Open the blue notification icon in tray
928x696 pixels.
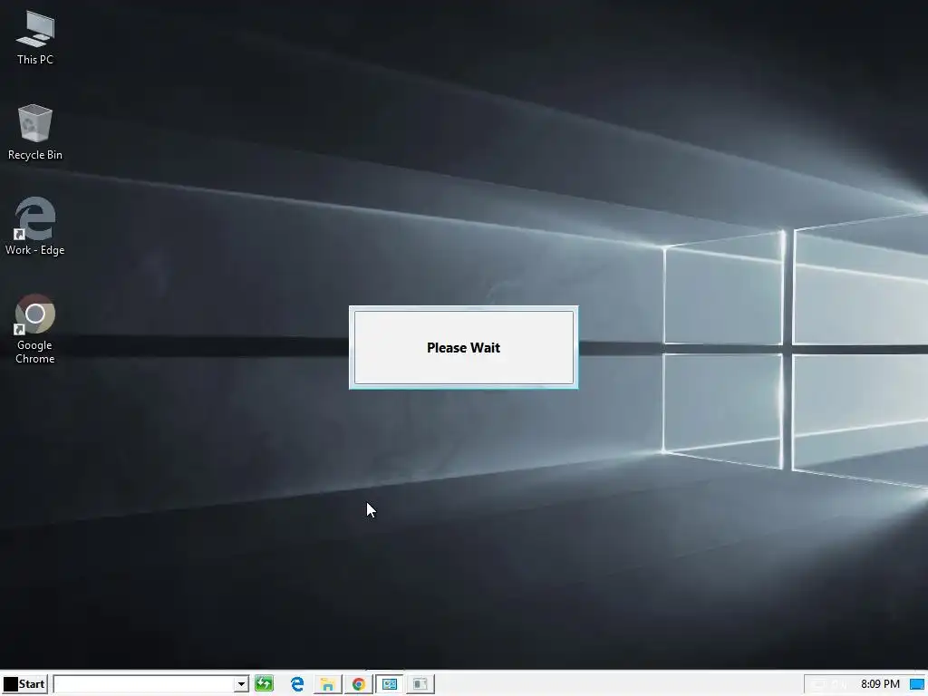pos(917,685)
